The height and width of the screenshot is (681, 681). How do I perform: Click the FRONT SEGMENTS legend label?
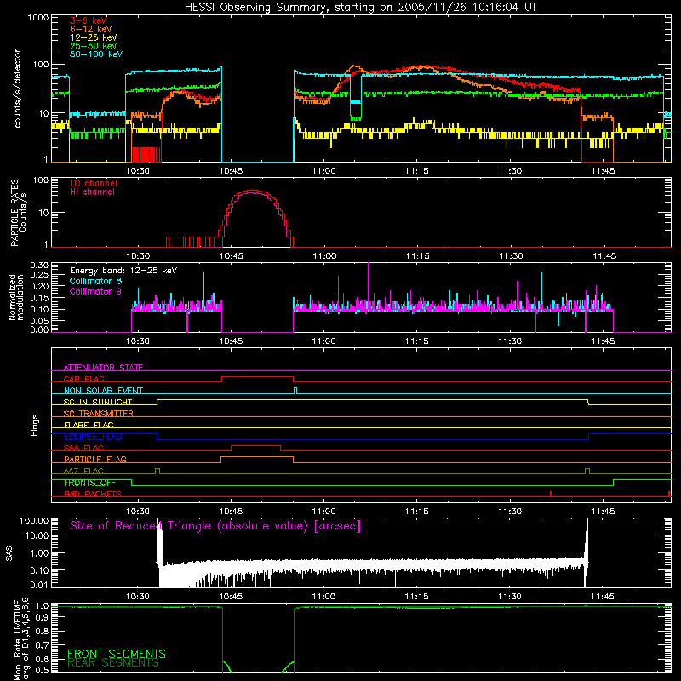tap(117, 654)
